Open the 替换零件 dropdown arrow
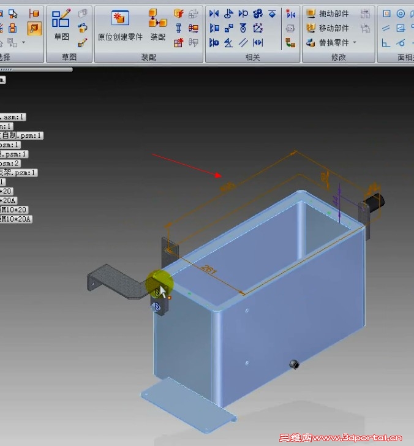The width and height of the screenshot is (414, 446). pos(355,42)
